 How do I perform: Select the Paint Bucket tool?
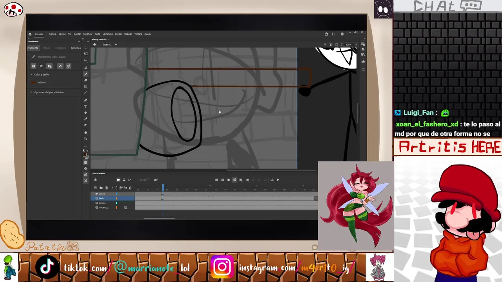click(x=85, y=112)
